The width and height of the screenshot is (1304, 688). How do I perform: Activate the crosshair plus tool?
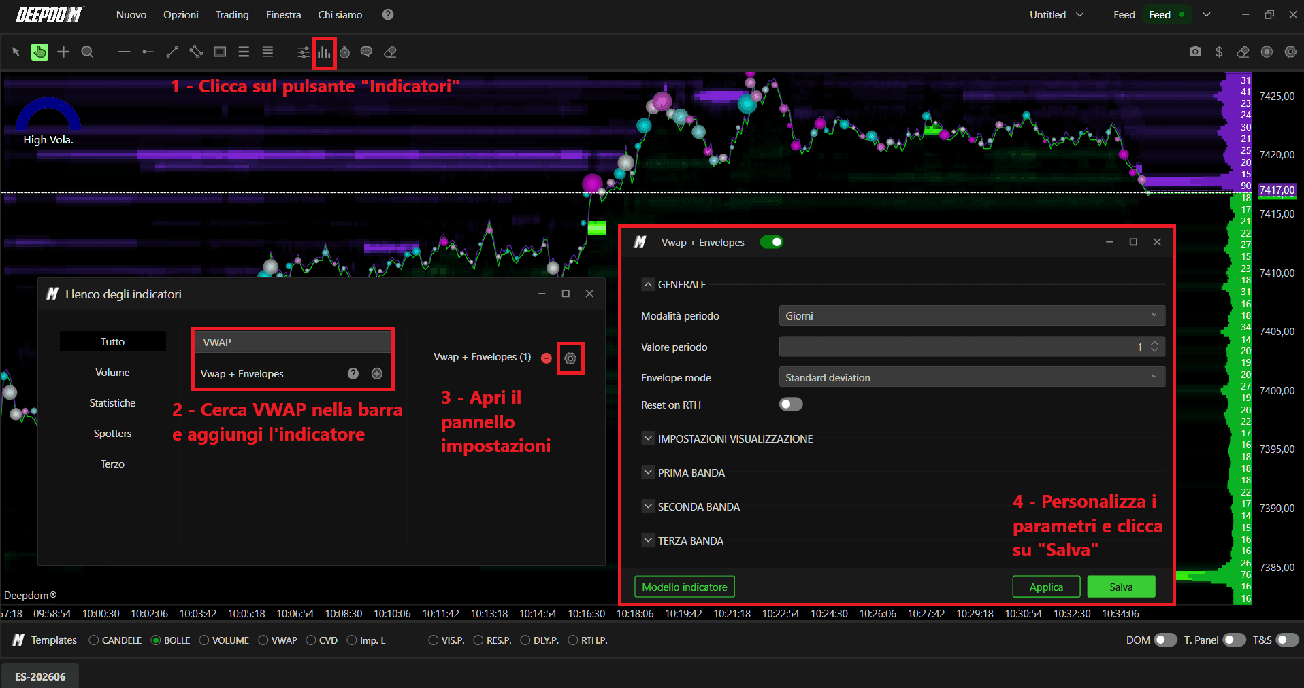(63, 52)
